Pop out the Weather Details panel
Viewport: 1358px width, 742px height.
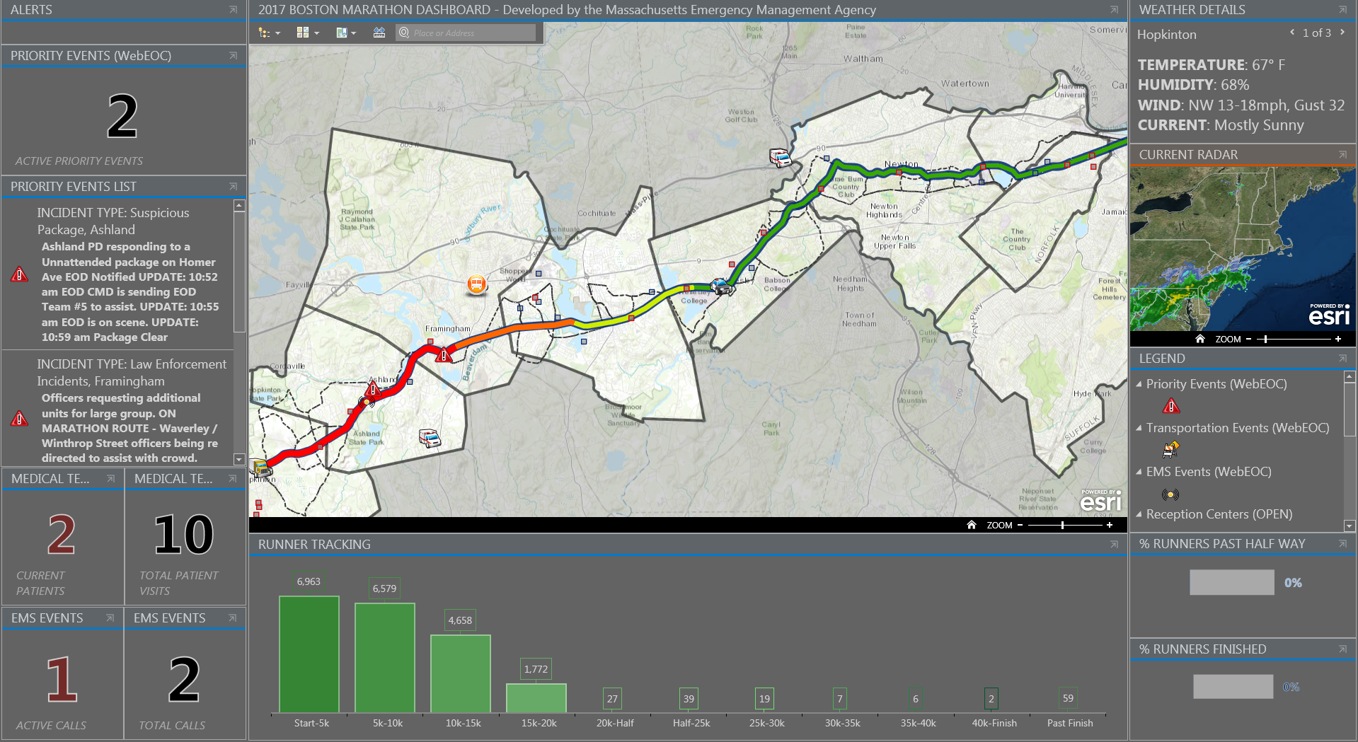(1342, 10)
